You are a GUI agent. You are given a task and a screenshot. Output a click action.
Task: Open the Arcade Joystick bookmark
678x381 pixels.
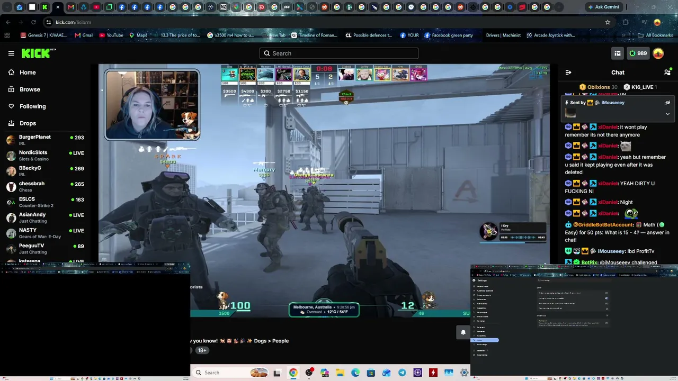click(x=551, y=35)
